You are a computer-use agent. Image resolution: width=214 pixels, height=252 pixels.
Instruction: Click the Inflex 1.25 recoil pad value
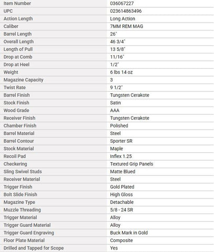click(x=121, y=156)
